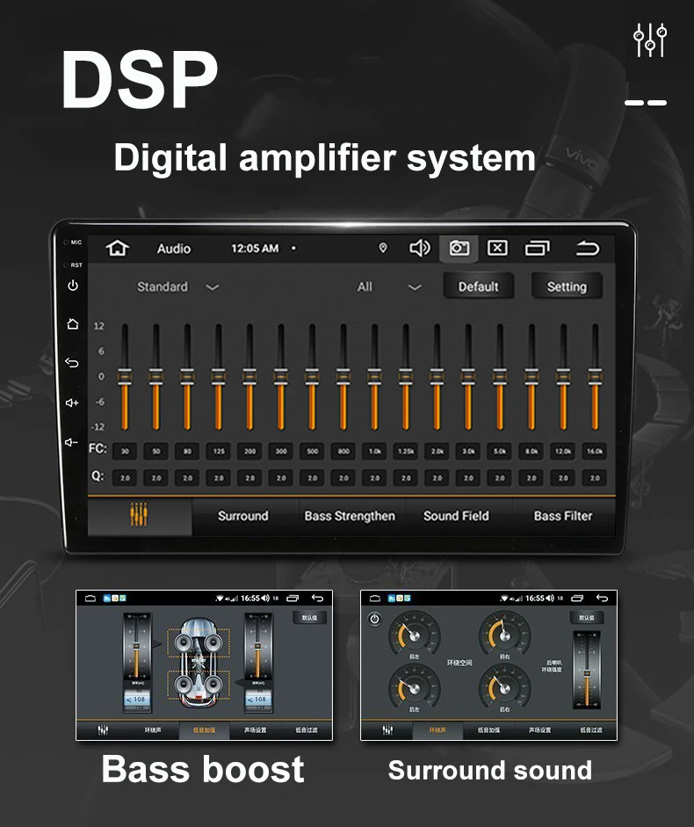Open the location pin icon in top bar
Screen dimensions: 694x827
[x=383, y=248]
